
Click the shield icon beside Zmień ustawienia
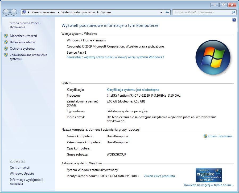point(205,136)
